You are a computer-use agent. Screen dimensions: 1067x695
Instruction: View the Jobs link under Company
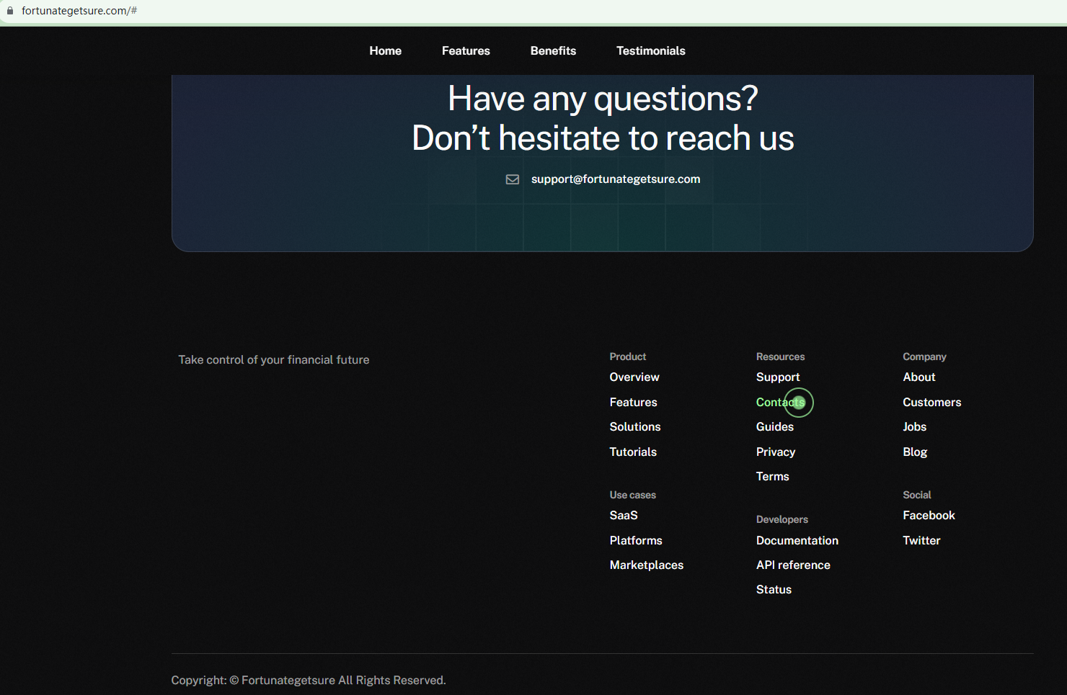coord(914,427)
